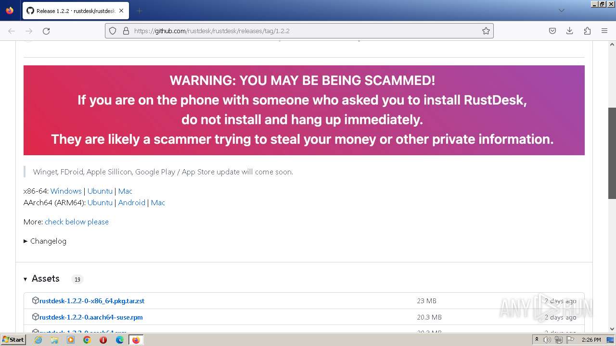
Task: Click the Firefox forward arrow
Action: pos(29,31)
